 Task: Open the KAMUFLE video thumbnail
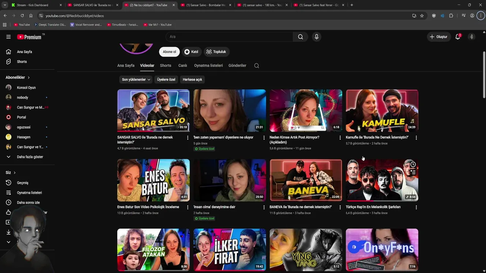pos(382,110)
